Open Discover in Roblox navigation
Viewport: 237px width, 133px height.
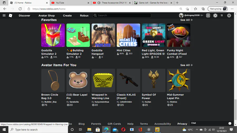pos(24,16)
